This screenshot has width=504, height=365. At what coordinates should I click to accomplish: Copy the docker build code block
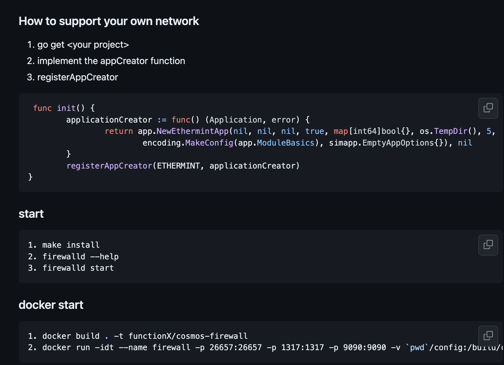[488, 336]
